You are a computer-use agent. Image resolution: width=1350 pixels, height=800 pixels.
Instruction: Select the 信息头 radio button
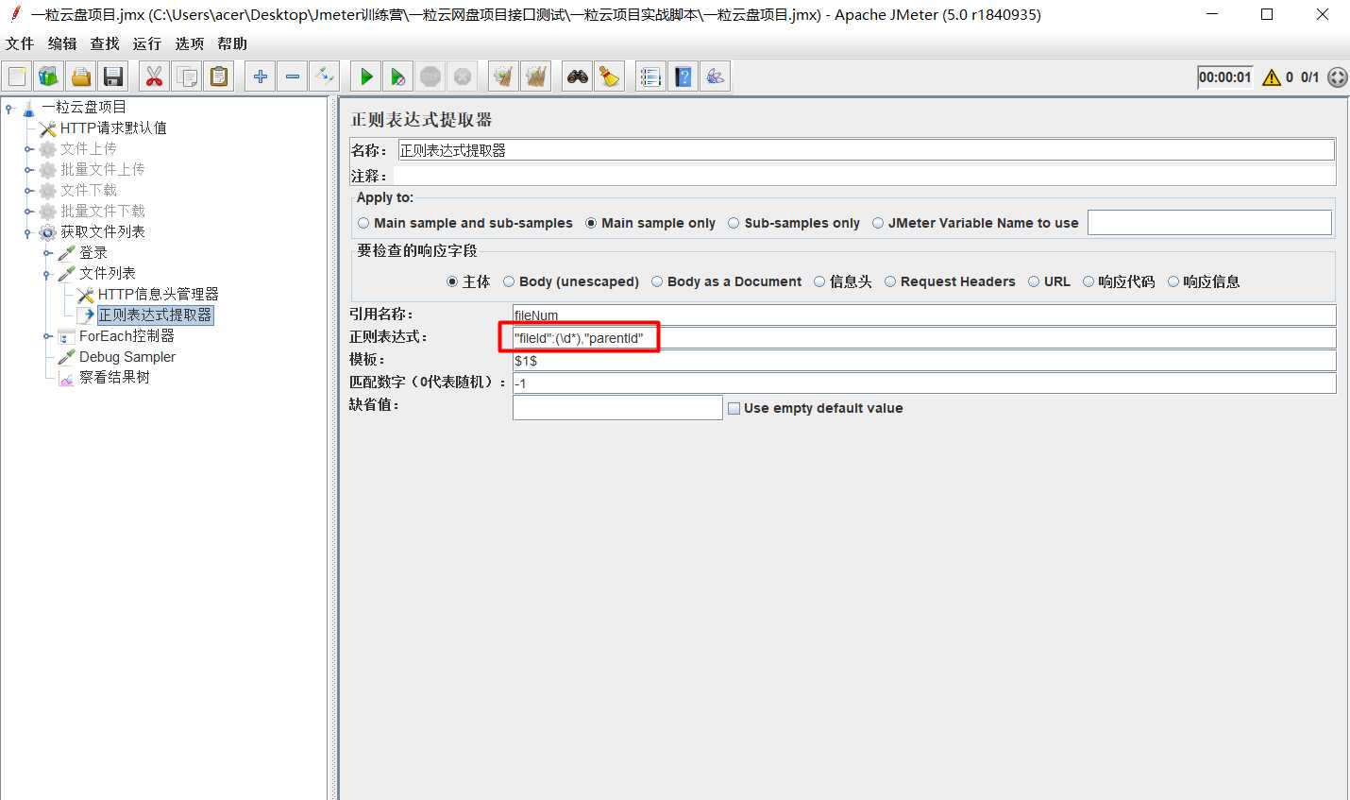(819, 281)
